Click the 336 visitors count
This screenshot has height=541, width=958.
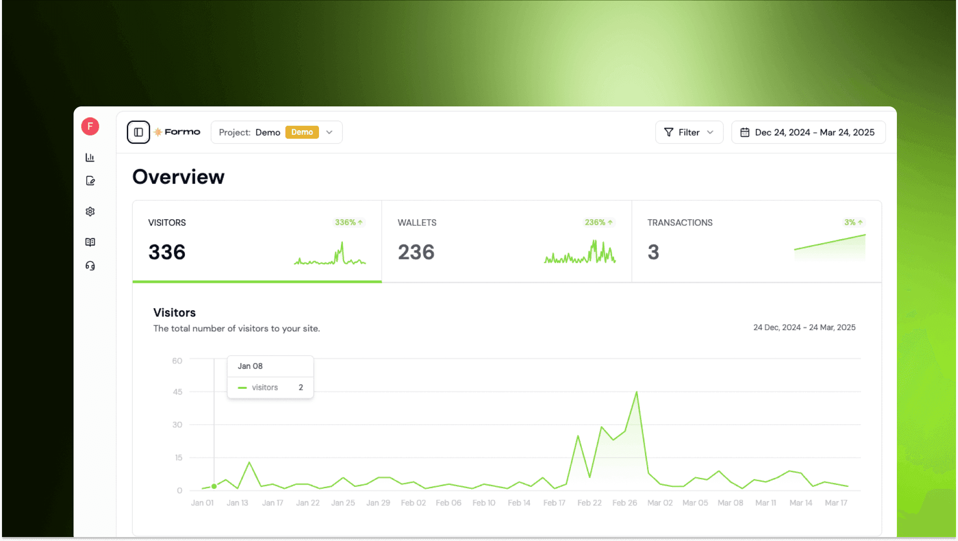[167, 252]
